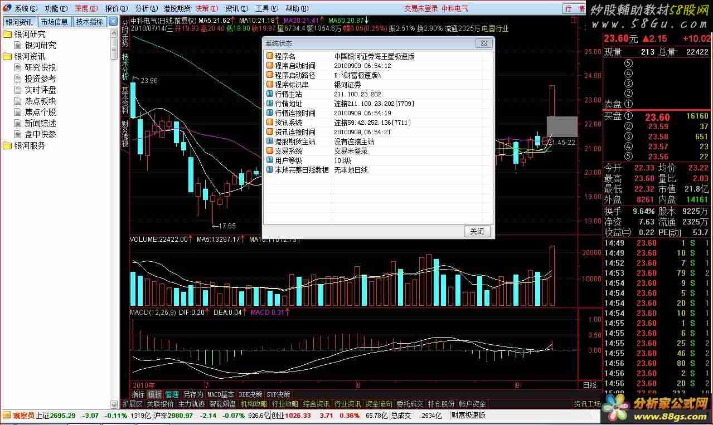This screenshot has width=713, height=425.
Task: Open the 持仓股份 tab
Action: 441,404
